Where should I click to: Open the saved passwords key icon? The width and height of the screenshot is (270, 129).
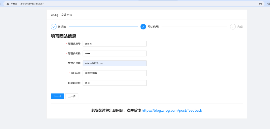[260, 4]
